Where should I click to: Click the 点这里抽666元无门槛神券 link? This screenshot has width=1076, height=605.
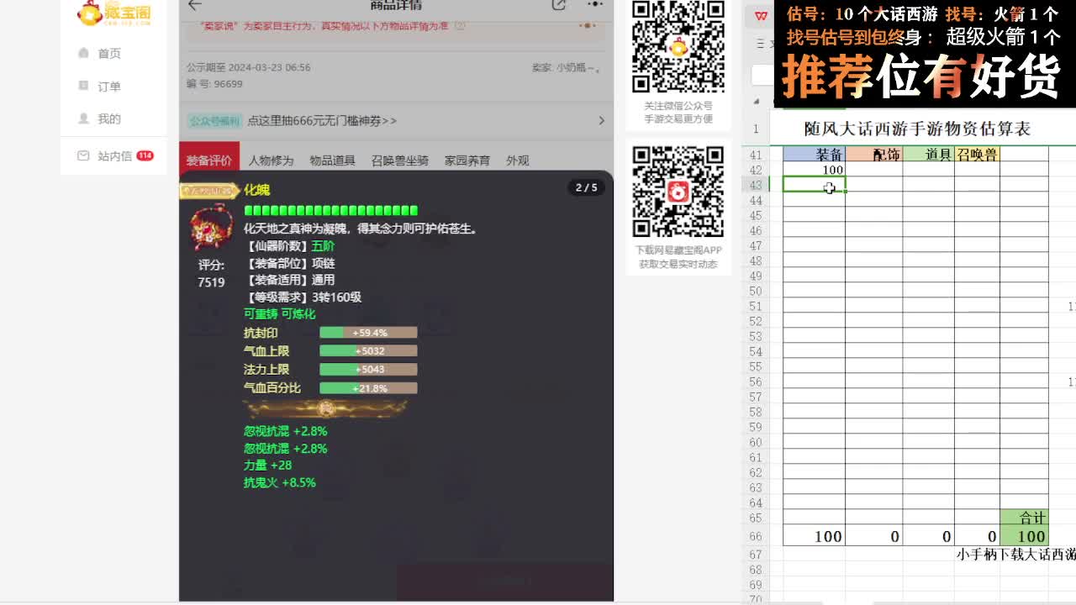tap(319, 121)
